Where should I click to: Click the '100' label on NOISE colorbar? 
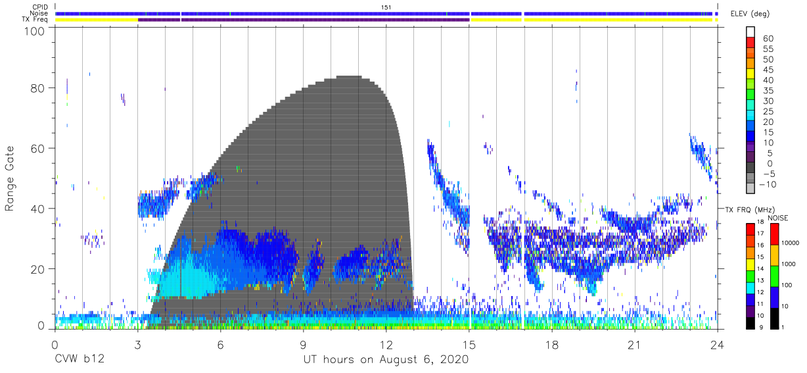787,285
